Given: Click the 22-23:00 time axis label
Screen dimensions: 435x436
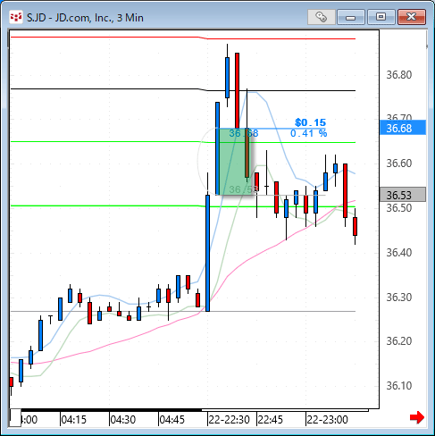Looking at the screenshot, I should 327,420.
